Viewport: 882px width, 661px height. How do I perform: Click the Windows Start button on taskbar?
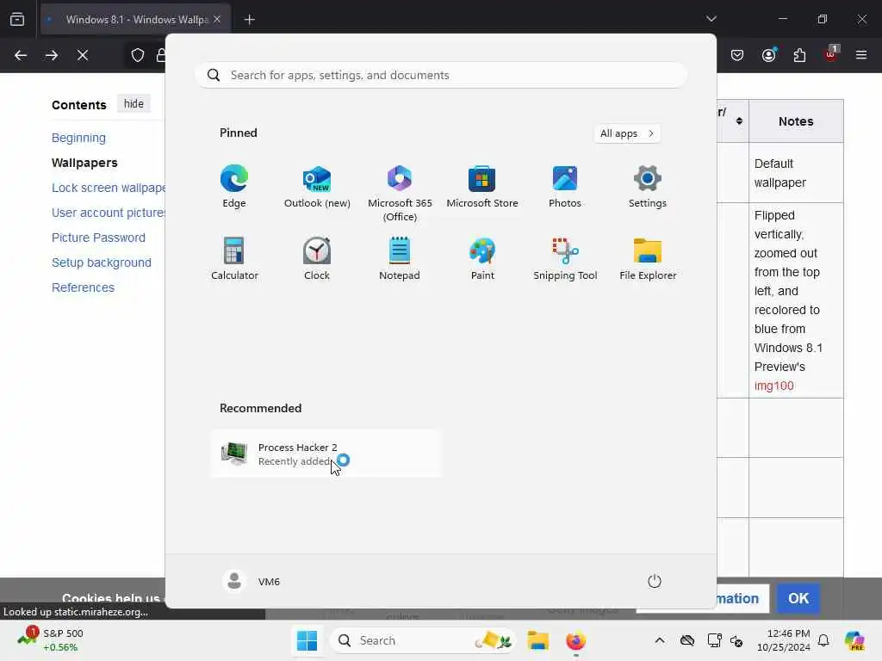307,640
